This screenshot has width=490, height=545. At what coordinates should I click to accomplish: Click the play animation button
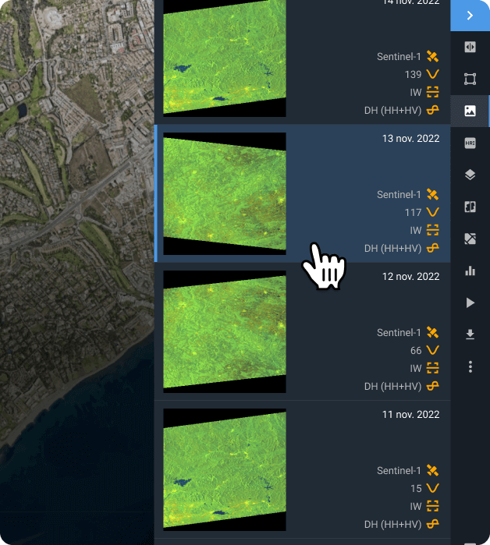point(470,303)
